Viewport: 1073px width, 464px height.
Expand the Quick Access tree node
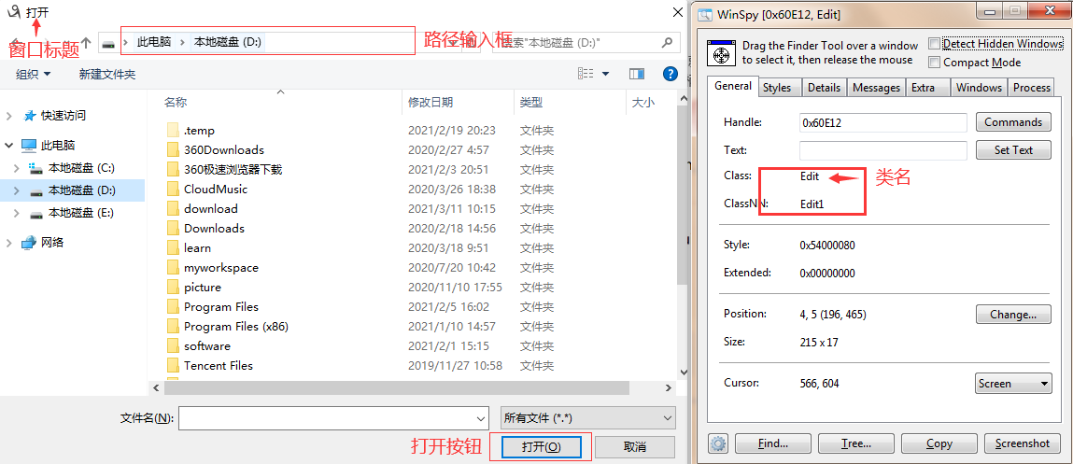9,116
